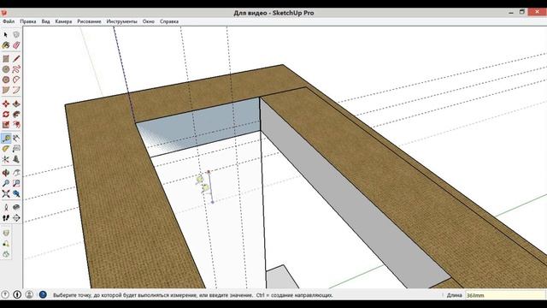Open the Рисование menu
Image resolution: width=547 pixels, height=308 pixels.
(x=89, y=21)
